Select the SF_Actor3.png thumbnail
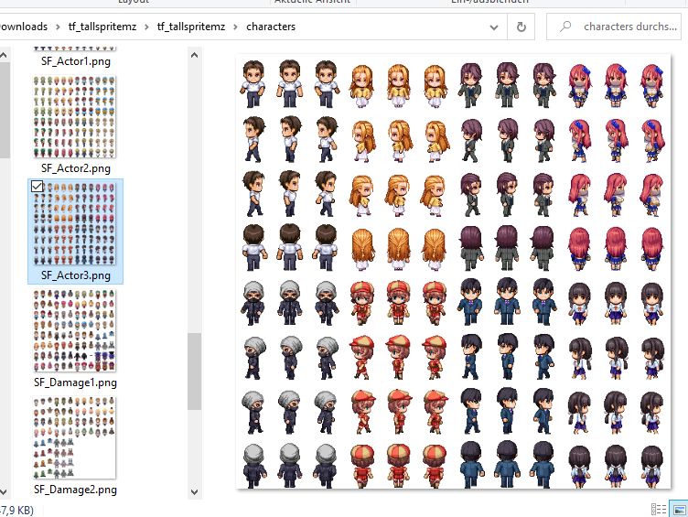 coord(75,224)
